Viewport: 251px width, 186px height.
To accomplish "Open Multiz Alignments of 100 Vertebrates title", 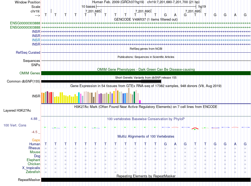I will coord(146,136).
